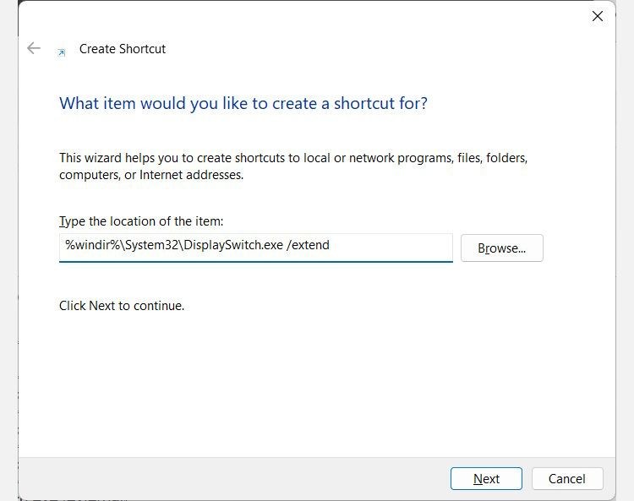Click the wizard description paragraph
This screenshot has width=634, height=501.
pos(293,166)
